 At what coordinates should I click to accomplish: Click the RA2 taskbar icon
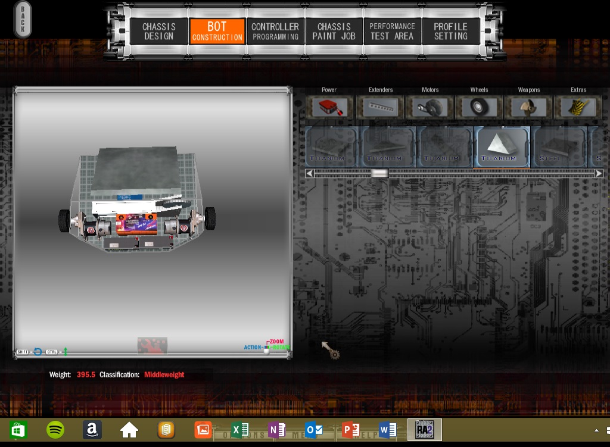click(x=424, y=430)
